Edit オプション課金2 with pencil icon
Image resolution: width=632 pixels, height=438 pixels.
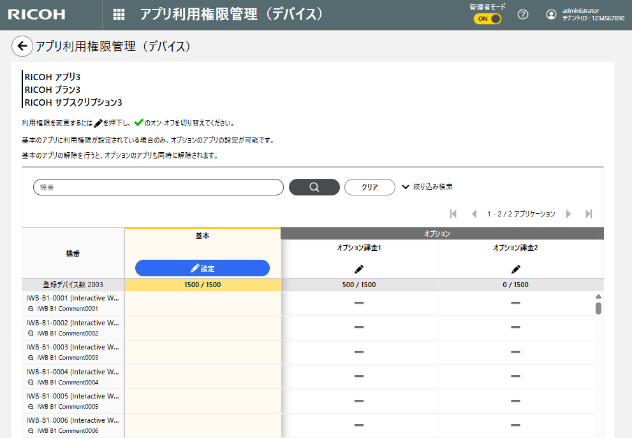515,269
